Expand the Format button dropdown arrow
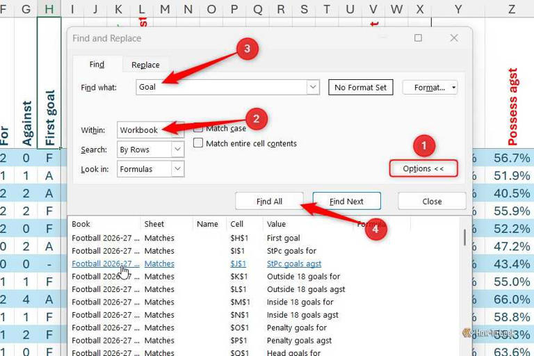The height and width of the screenshot is (356, 534). [453, 88]
